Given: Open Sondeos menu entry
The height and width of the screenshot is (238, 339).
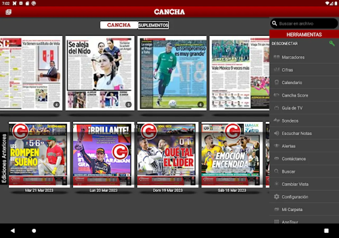Looking at the screenshot, I should [304, 121].
